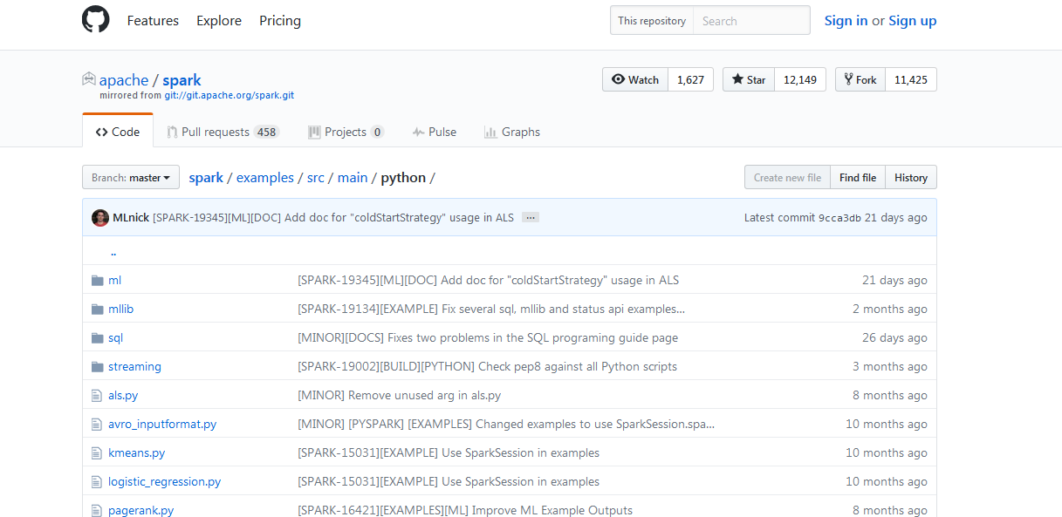Viewport: 1062px width, 517px height.
Task: Open the Branch: master dropdown
Action: [x=131, y=177]
